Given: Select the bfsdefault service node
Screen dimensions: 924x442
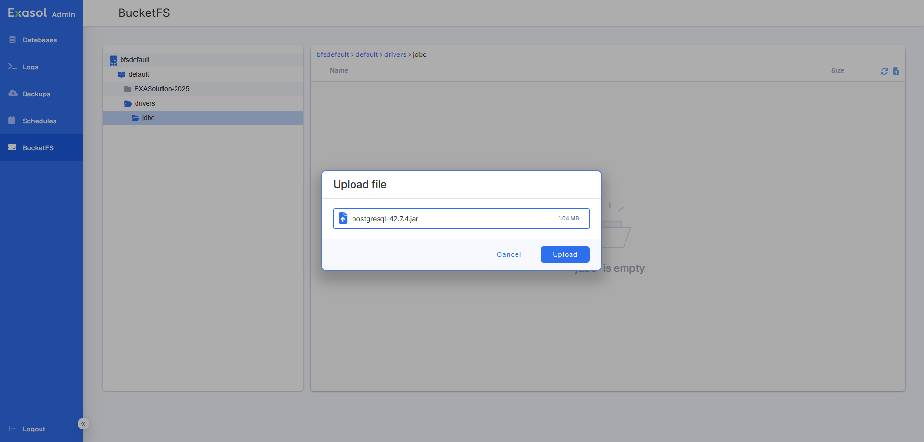Looking at the screenshot, I should [x=135, y=60].
